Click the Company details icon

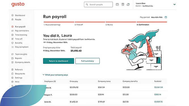pyautogui.click(x=12, y=62)
